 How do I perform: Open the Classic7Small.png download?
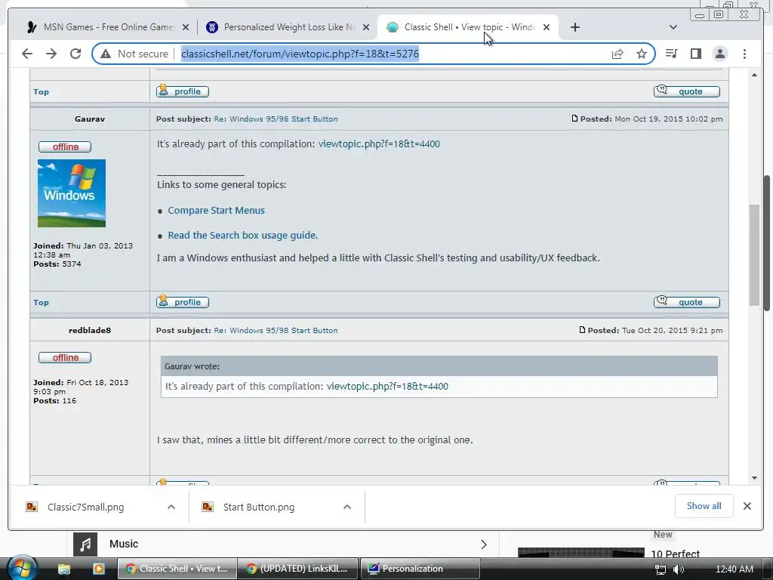point(86,507)
